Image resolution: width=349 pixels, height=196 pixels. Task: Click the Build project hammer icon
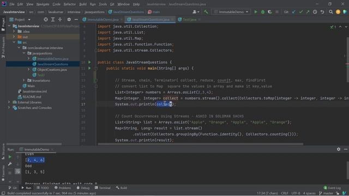coord(206,12)
